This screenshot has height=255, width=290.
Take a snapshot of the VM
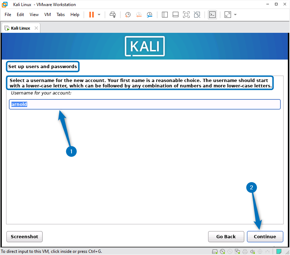click(128, 15)
